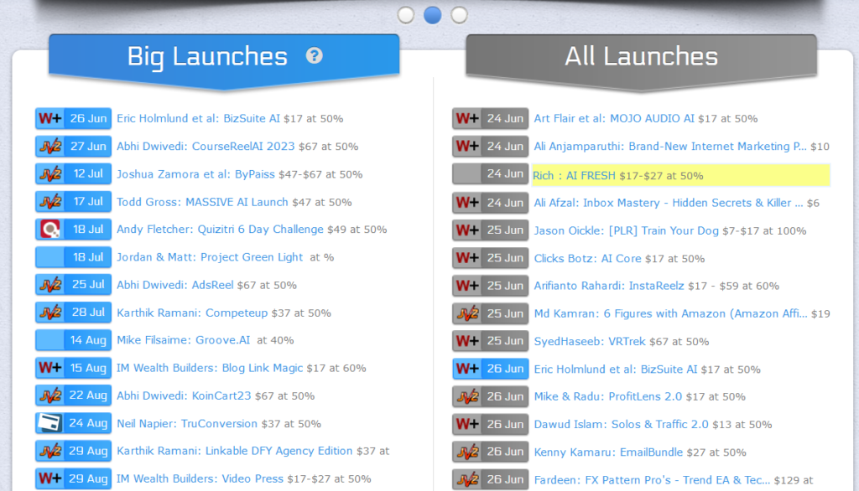This screenshot has height=491, width=859.
Task: Click the W+ icon beside Ali Anjamparuthi's launch
Action: (468, 146)
